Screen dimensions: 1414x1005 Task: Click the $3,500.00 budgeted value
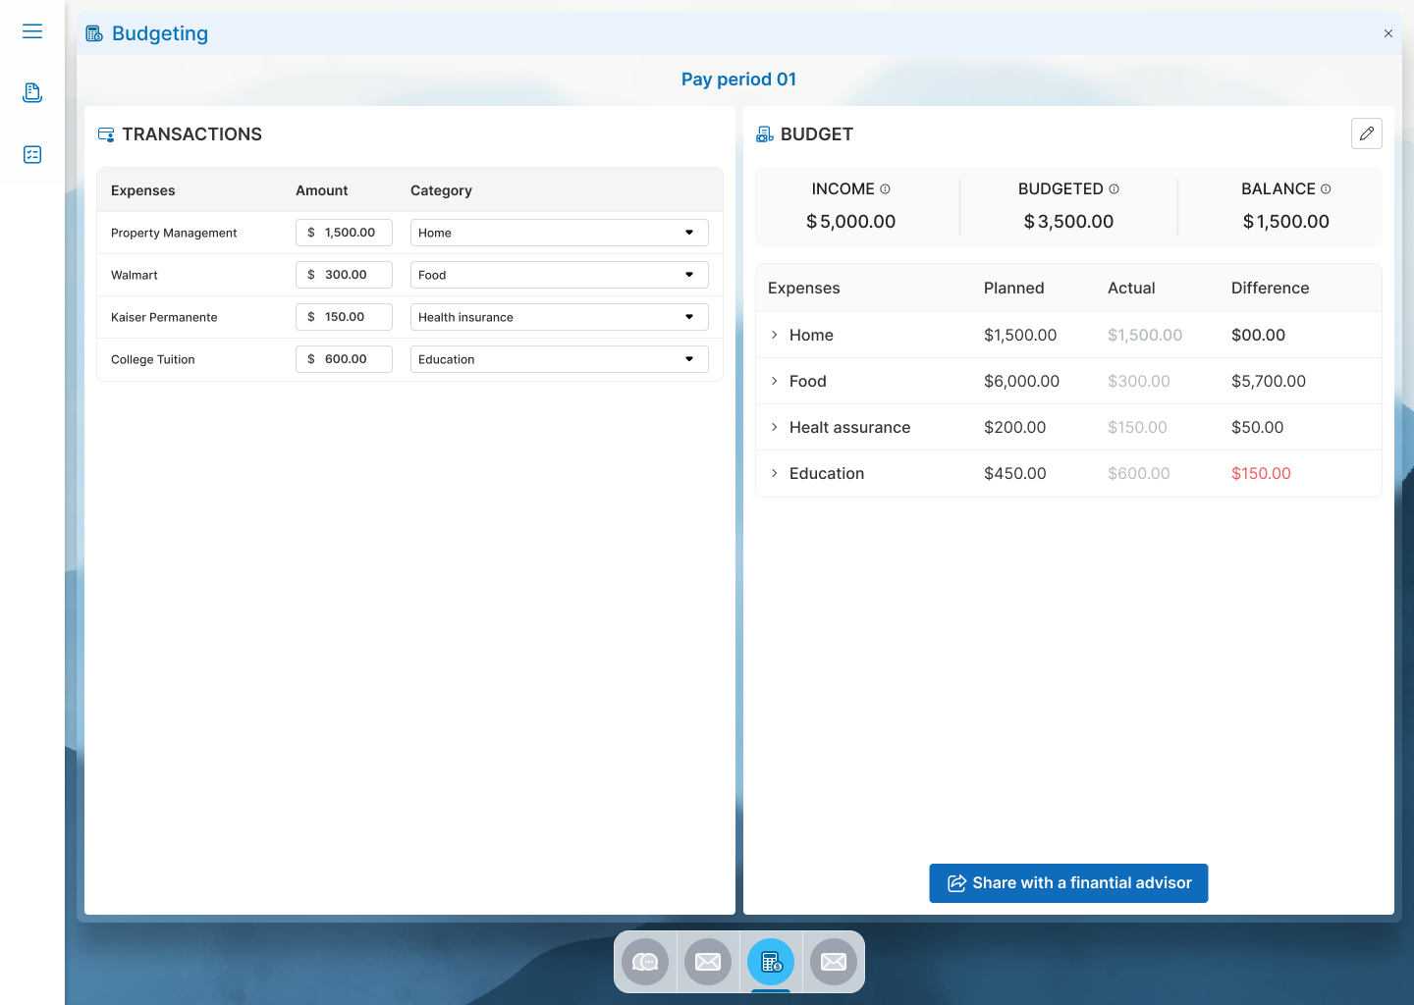[1068, 222]
